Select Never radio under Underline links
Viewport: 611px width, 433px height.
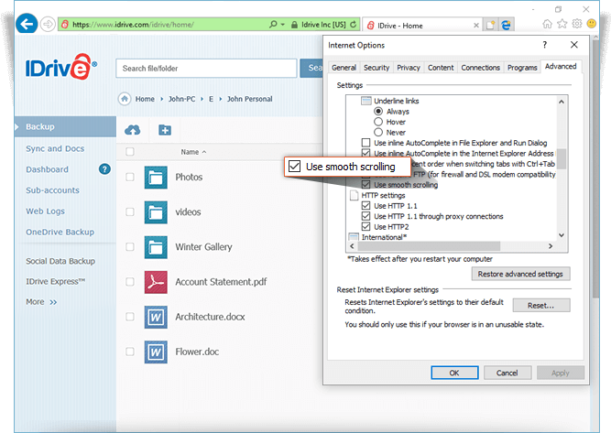point(378,133)
